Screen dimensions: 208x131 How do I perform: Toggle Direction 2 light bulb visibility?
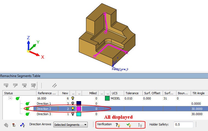click(73, 109)
